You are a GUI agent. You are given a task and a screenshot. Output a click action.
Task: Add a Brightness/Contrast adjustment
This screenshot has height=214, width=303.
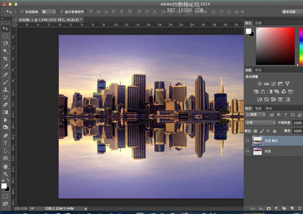(259, 84)
